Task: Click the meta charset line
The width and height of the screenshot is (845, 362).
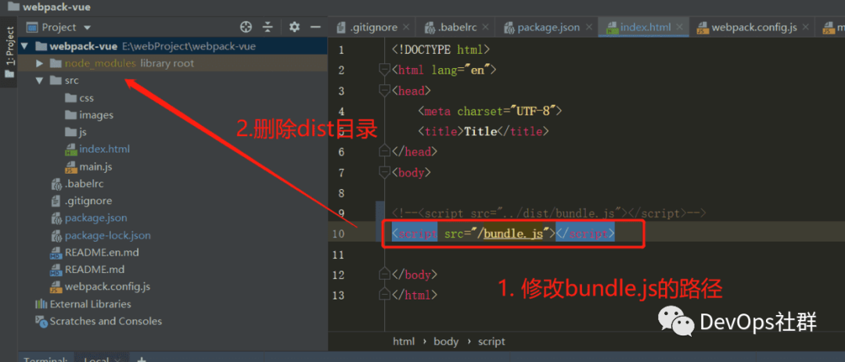Action: 490,111
